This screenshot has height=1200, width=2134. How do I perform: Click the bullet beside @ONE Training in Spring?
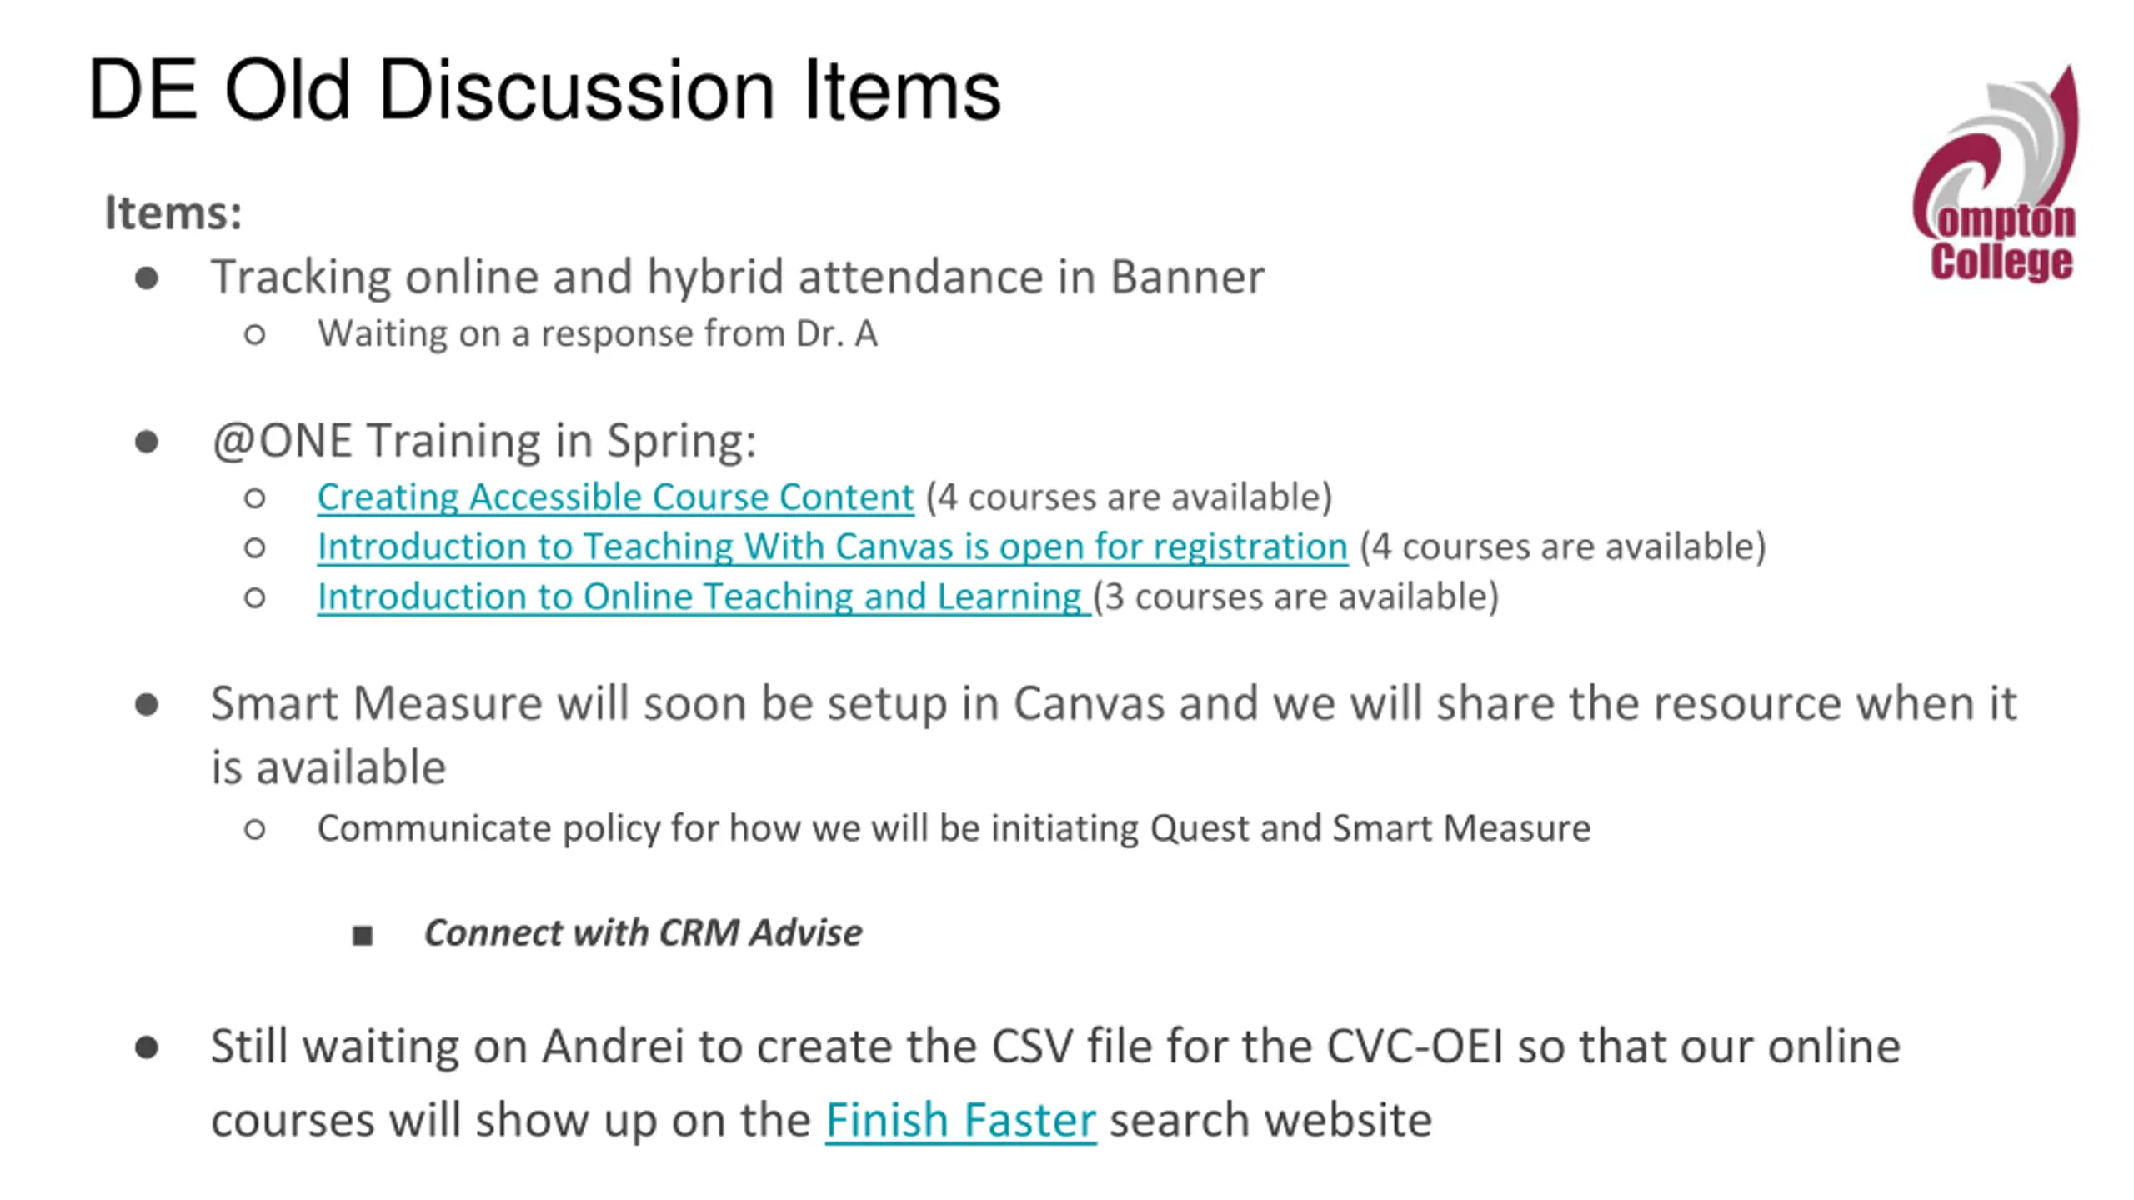coord(147,442)
